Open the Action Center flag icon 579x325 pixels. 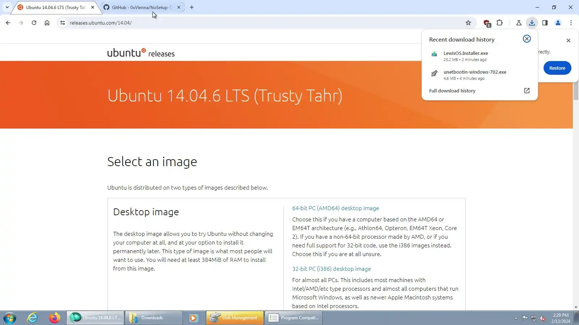(x=525, y=318)
